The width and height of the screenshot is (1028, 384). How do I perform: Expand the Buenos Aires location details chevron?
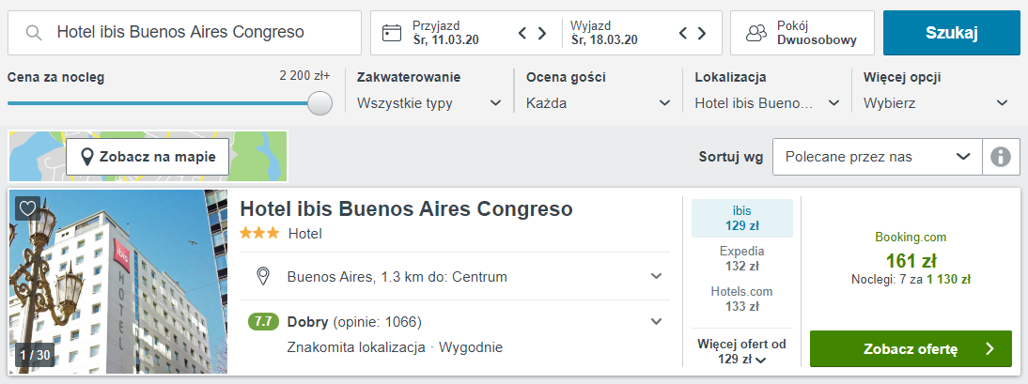tap(656, 276)
